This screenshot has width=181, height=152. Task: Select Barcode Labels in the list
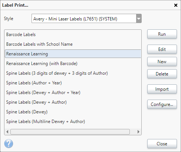pos(73,35)
